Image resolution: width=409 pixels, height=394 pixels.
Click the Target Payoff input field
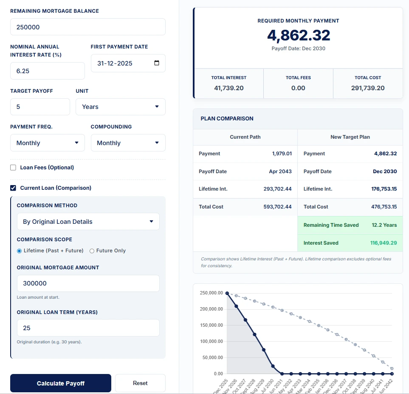[40, 106]
